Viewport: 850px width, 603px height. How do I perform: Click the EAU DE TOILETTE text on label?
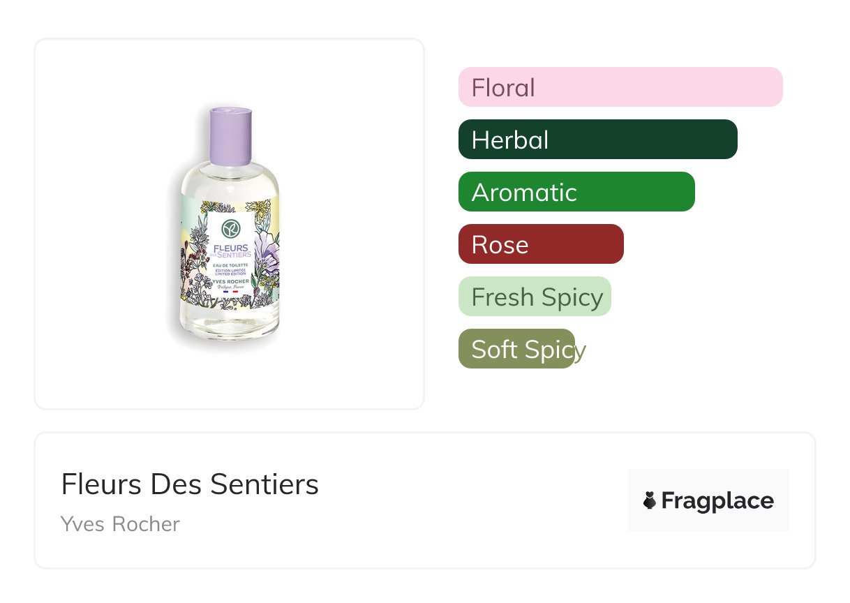[x=230, y=266]
